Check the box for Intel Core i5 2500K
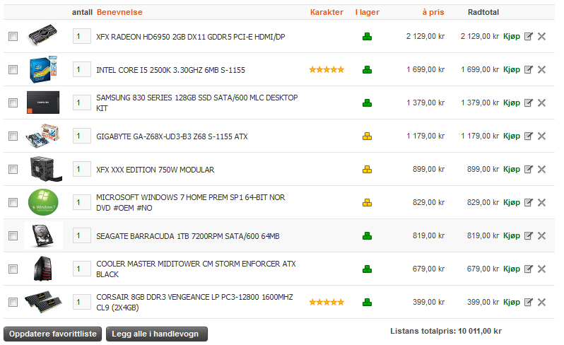564x345 pixels. [x=13, y=69]
